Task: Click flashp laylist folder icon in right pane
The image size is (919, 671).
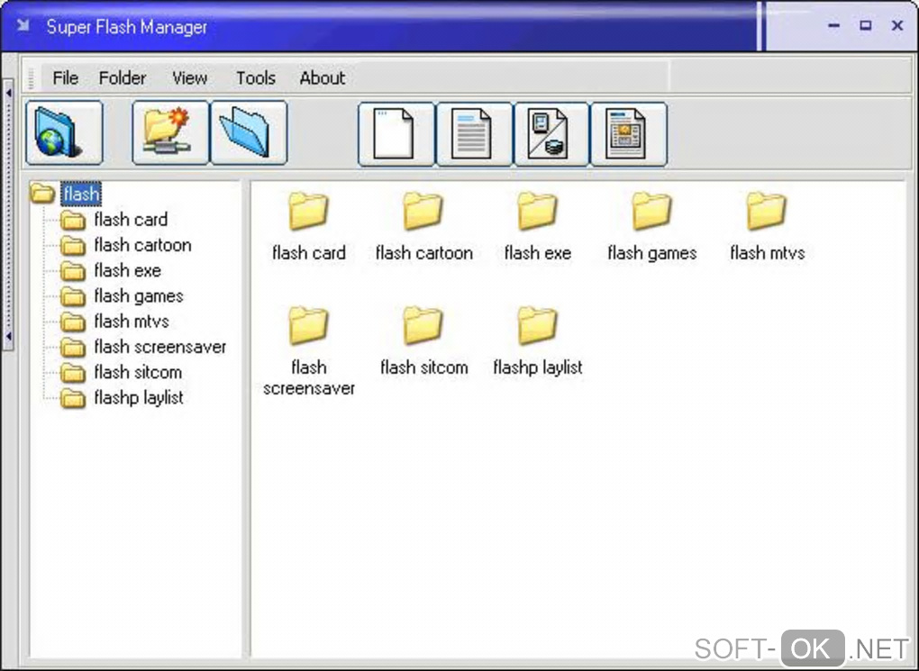Action: [537, 325]
